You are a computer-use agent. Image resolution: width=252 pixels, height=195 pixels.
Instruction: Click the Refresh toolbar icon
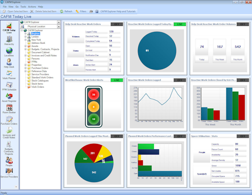pos(62,11)
